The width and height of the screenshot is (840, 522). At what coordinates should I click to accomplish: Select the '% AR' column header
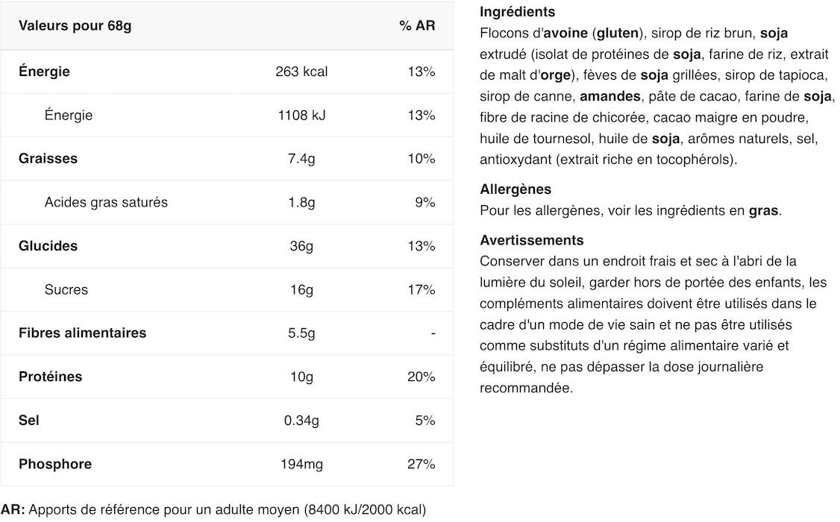click(x=417, y=25)
